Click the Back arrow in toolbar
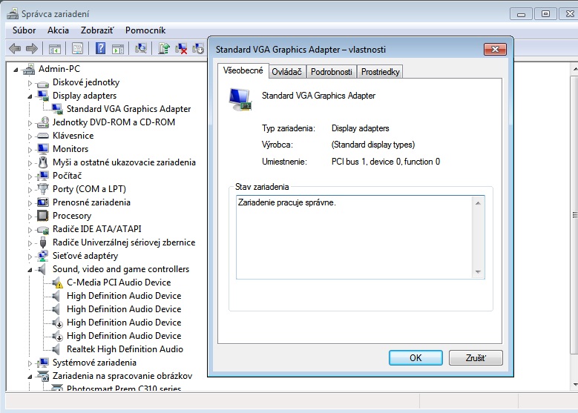Viewport: 578px width, 413px height. point(15,49)
